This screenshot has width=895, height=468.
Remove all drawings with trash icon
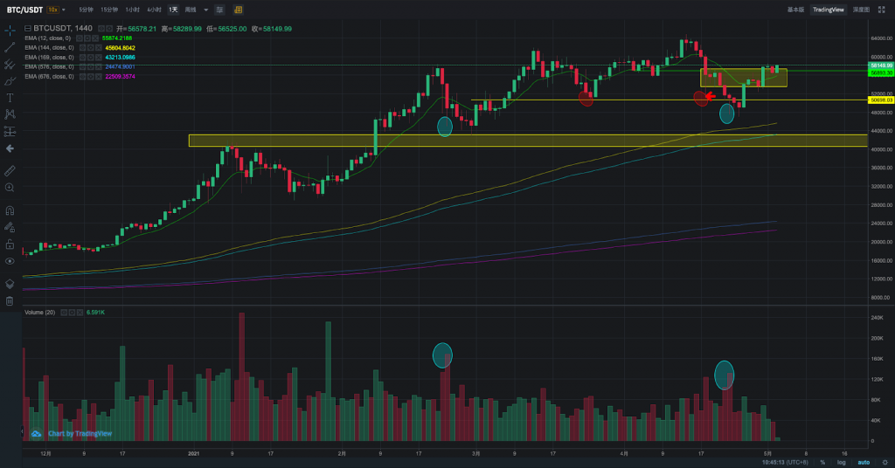[x=10, y=301]
